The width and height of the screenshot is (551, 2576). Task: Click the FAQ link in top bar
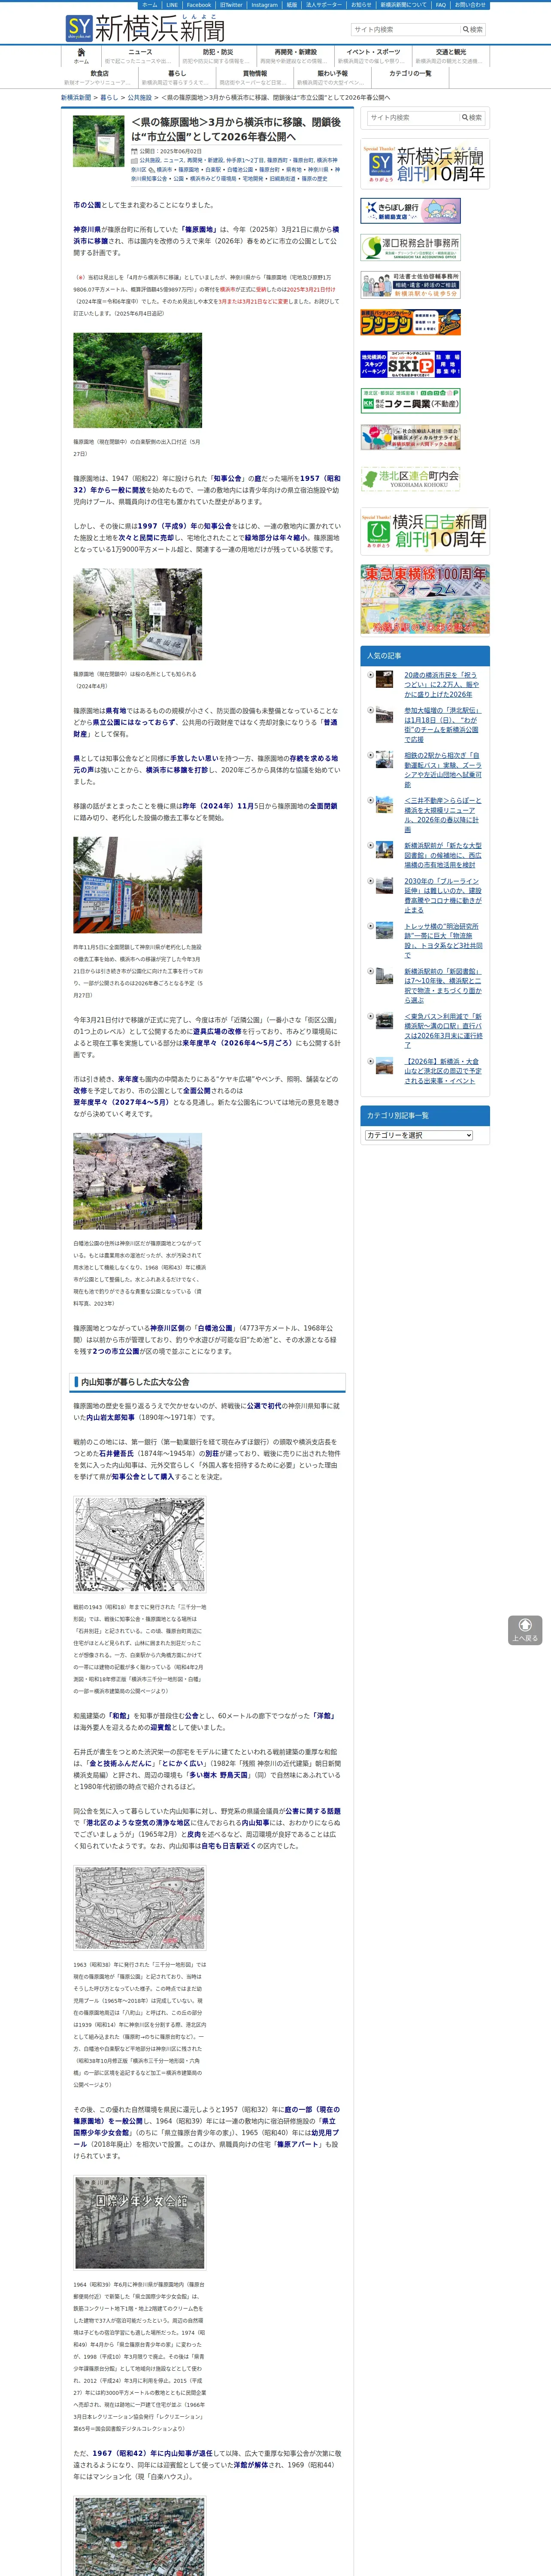pyautogui.click(x=441, y=5)
